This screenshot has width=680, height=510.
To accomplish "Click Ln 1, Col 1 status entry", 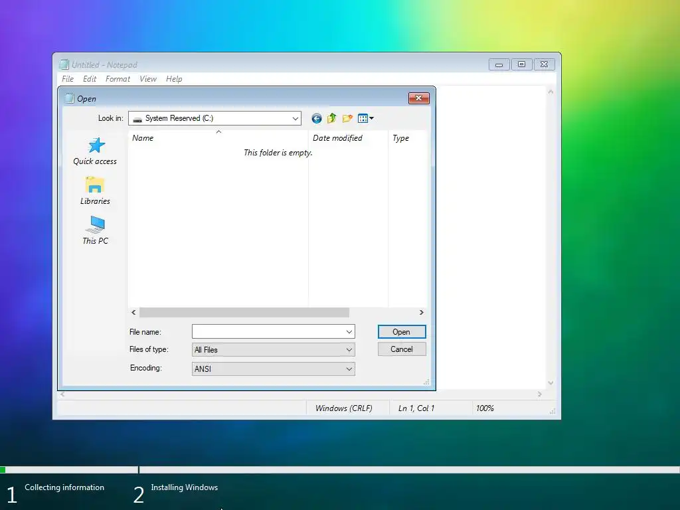I will 416,408.
